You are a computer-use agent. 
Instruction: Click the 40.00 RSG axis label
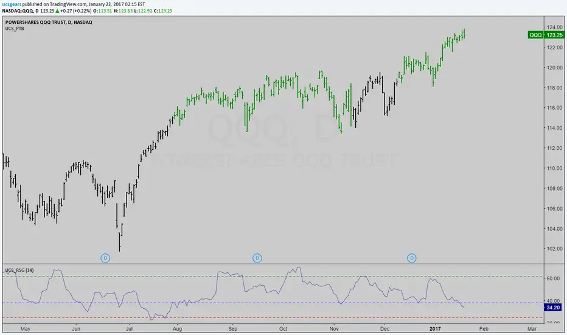553,301
